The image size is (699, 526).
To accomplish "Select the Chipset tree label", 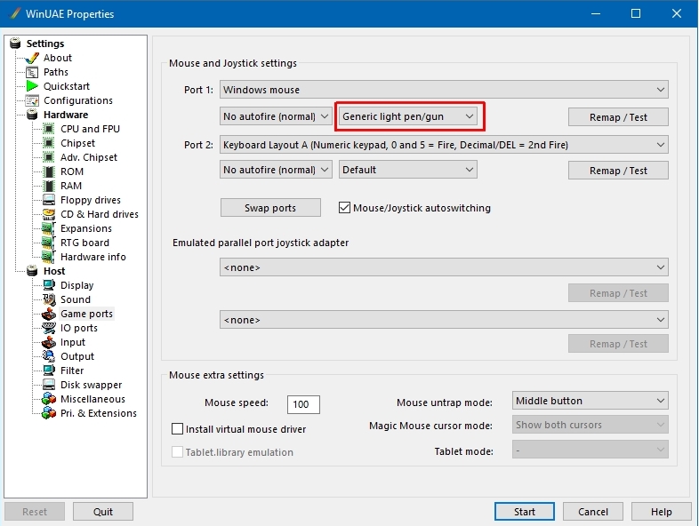I will point(77,143).
